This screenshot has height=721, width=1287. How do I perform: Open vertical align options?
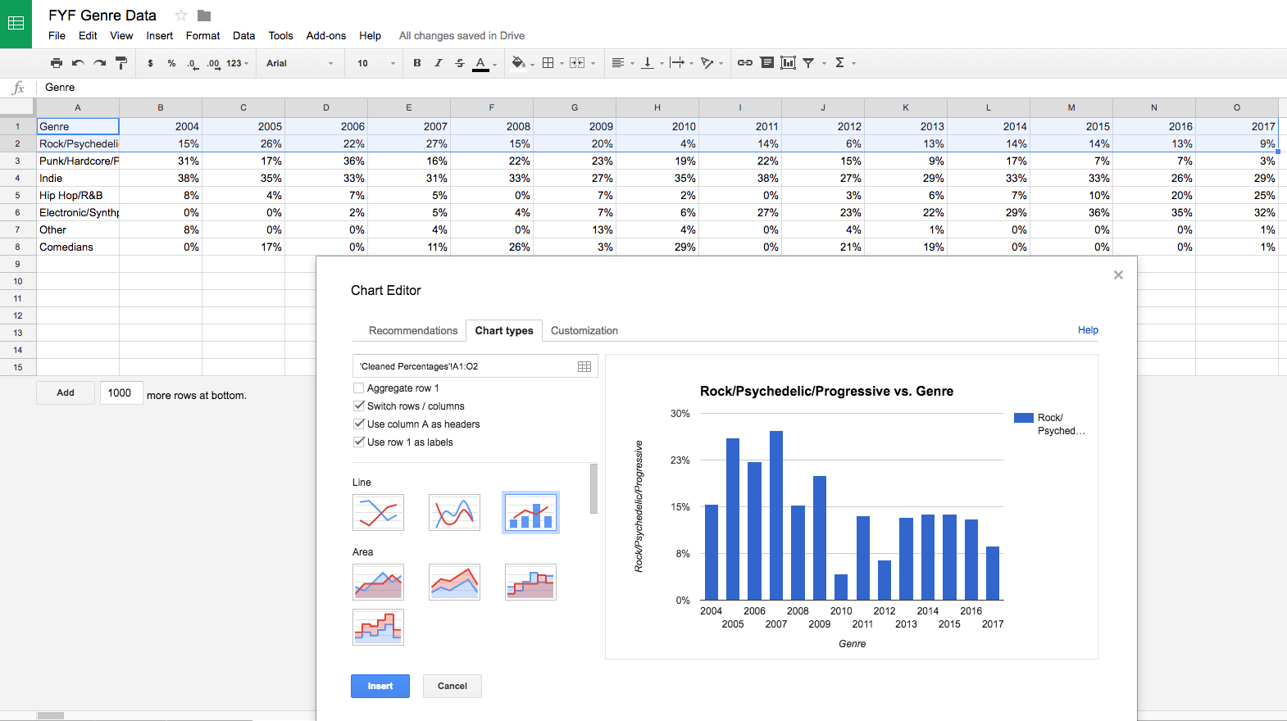coord(648,63)
